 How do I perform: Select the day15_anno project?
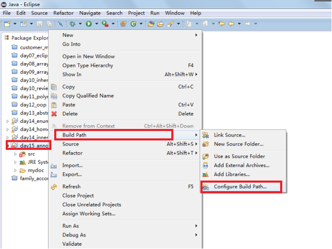(30, 146)
